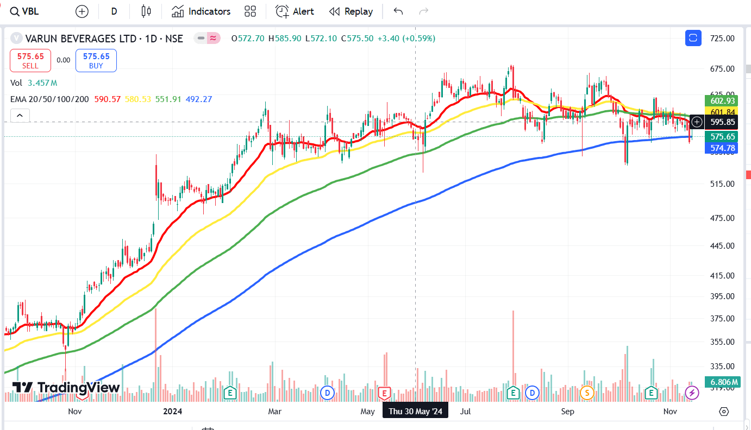
Task: Click the yellow 601.84 price label
Action: [x=722, y=112]
